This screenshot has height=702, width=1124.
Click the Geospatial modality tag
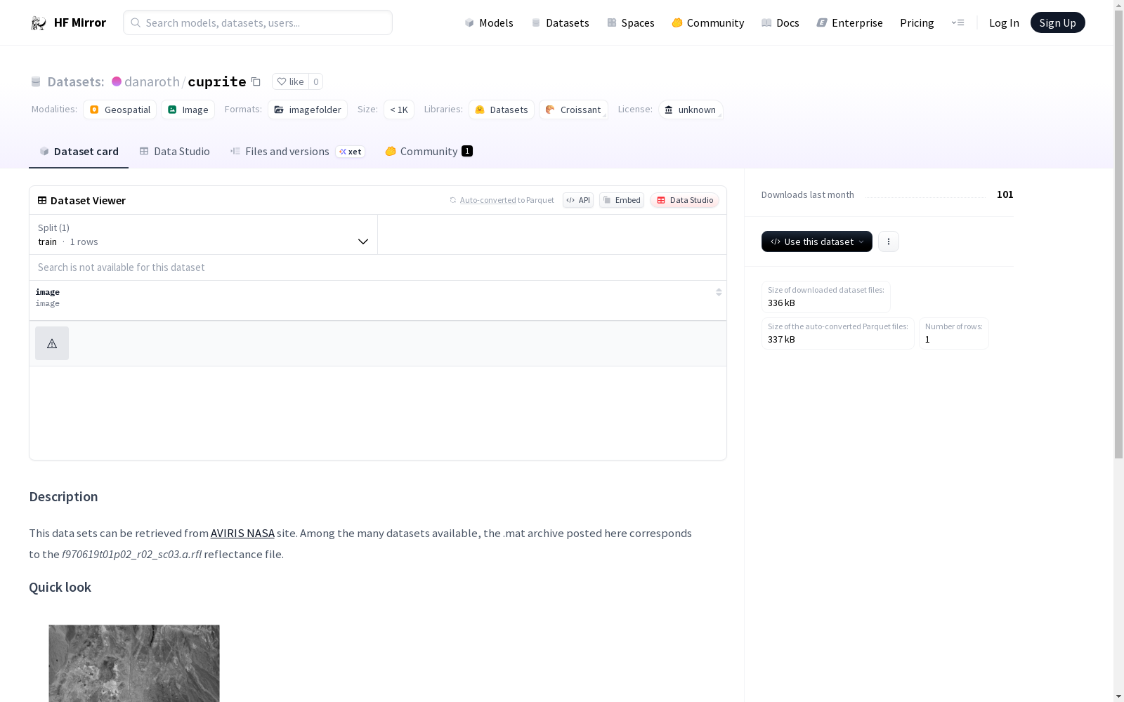point(119,110)
